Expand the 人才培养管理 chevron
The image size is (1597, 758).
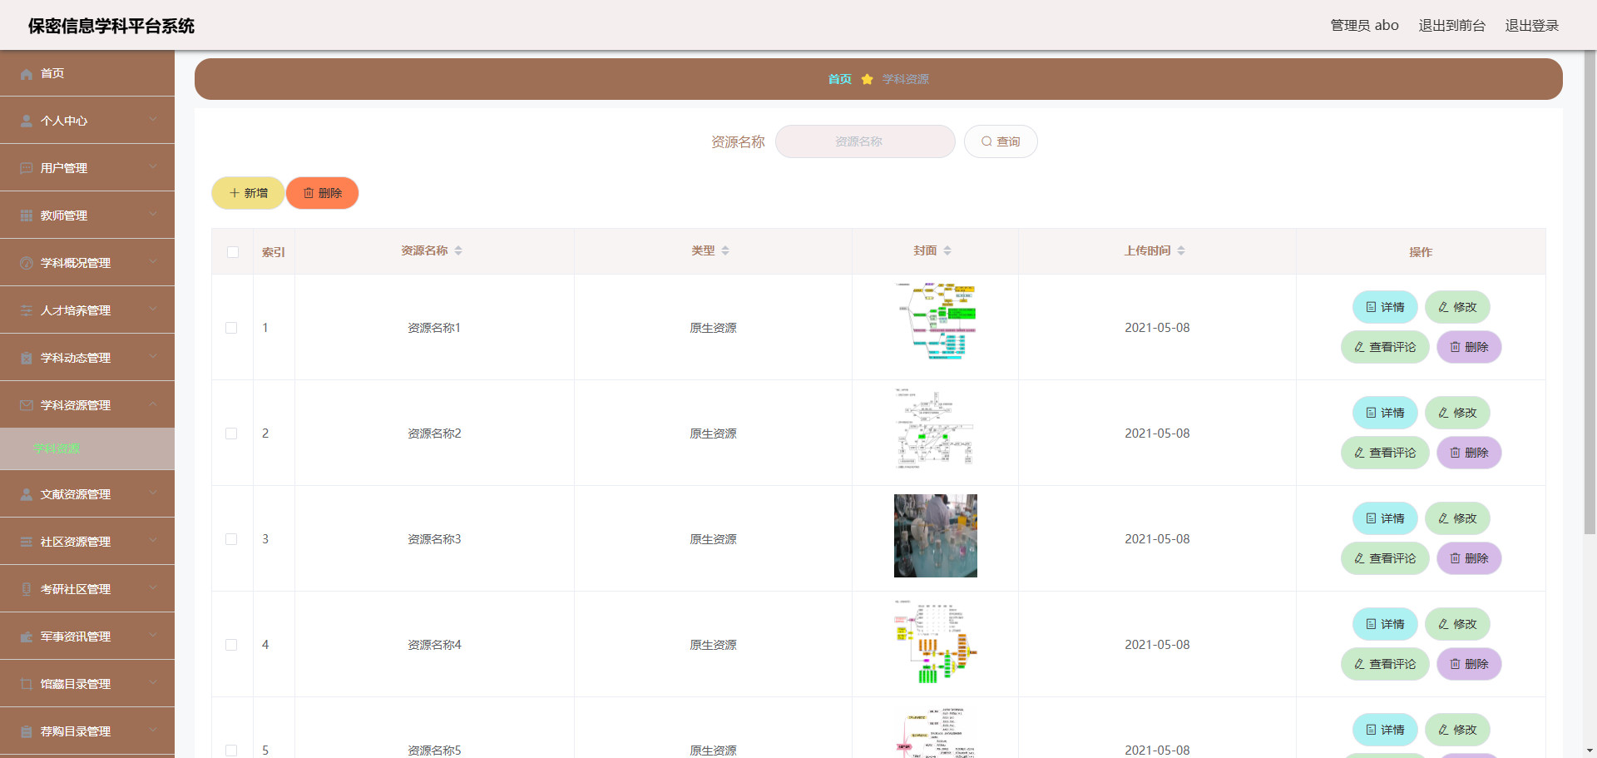153,310
